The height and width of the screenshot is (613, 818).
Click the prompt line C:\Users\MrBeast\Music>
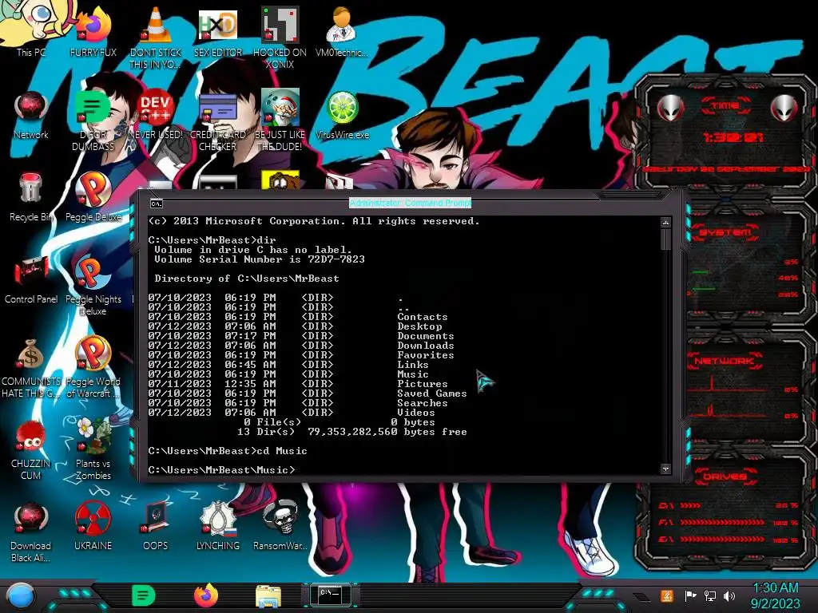(221, 470)
